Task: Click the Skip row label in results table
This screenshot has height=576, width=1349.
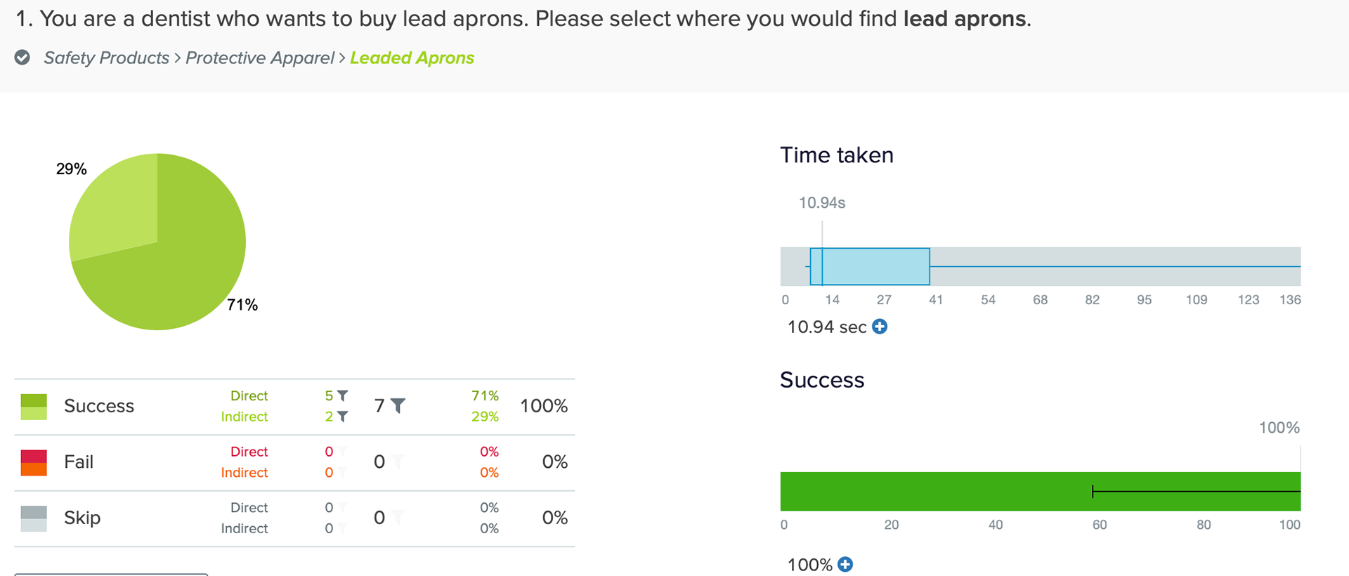Action: coord(82,518)
